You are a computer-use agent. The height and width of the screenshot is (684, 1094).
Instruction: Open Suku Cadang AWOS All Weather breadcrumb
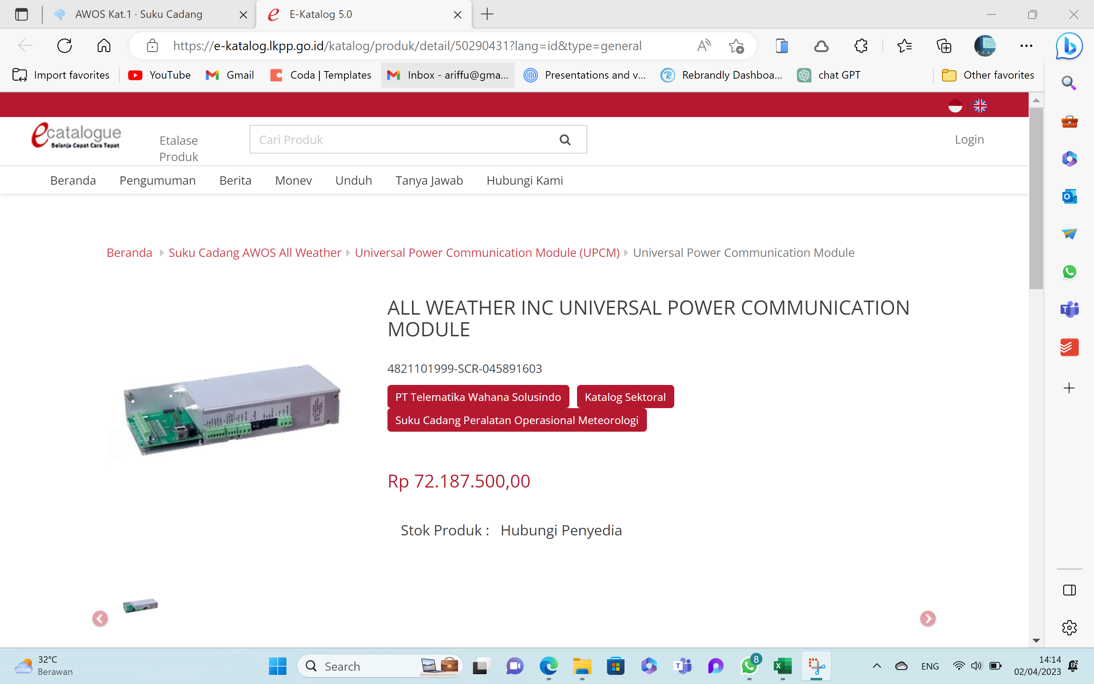pos(255,252)
